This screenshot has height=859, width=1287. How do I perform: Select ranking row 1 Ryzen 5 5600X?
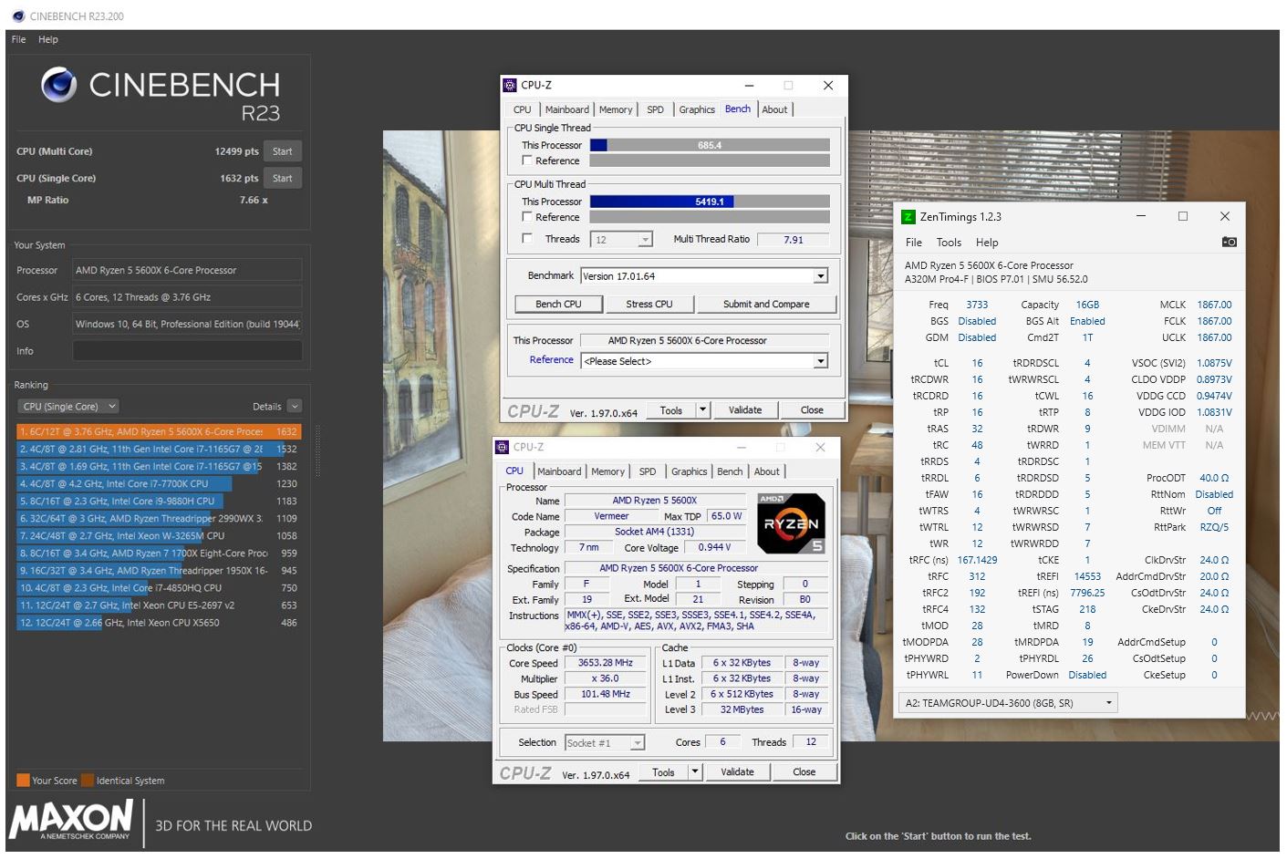[x=158, y=431]
